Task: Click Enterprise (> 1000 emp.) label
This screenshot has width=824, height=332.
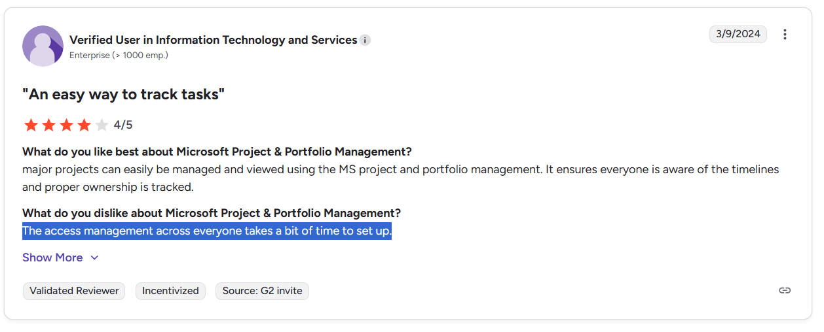Action: click(x=119, y=56)
